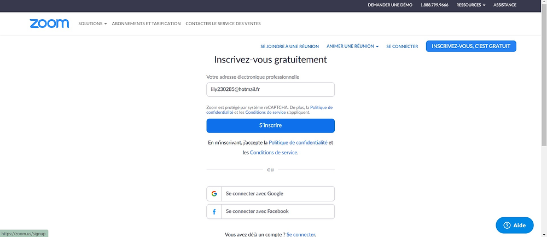This screenshot has width=547, height=237.
Task: Open Conditions de service below S'inscrire
Action: tap(273, 153)
